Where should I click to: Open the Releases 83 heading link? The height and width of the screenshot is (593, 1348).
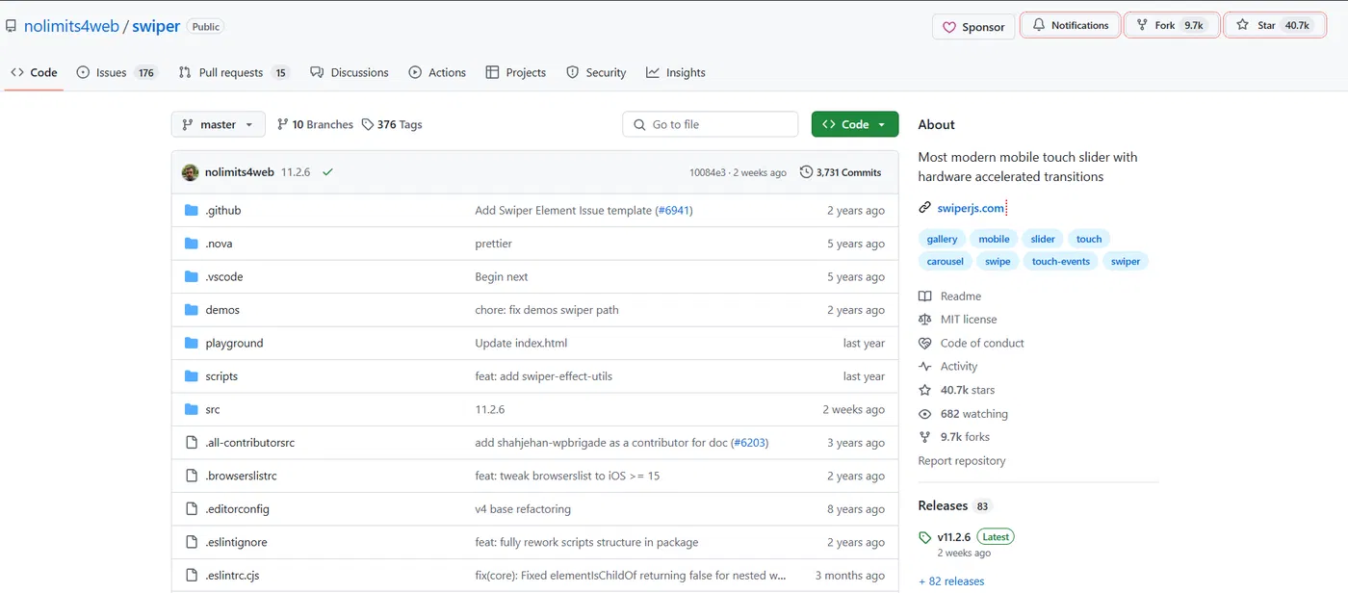click(x=954, y=505)
